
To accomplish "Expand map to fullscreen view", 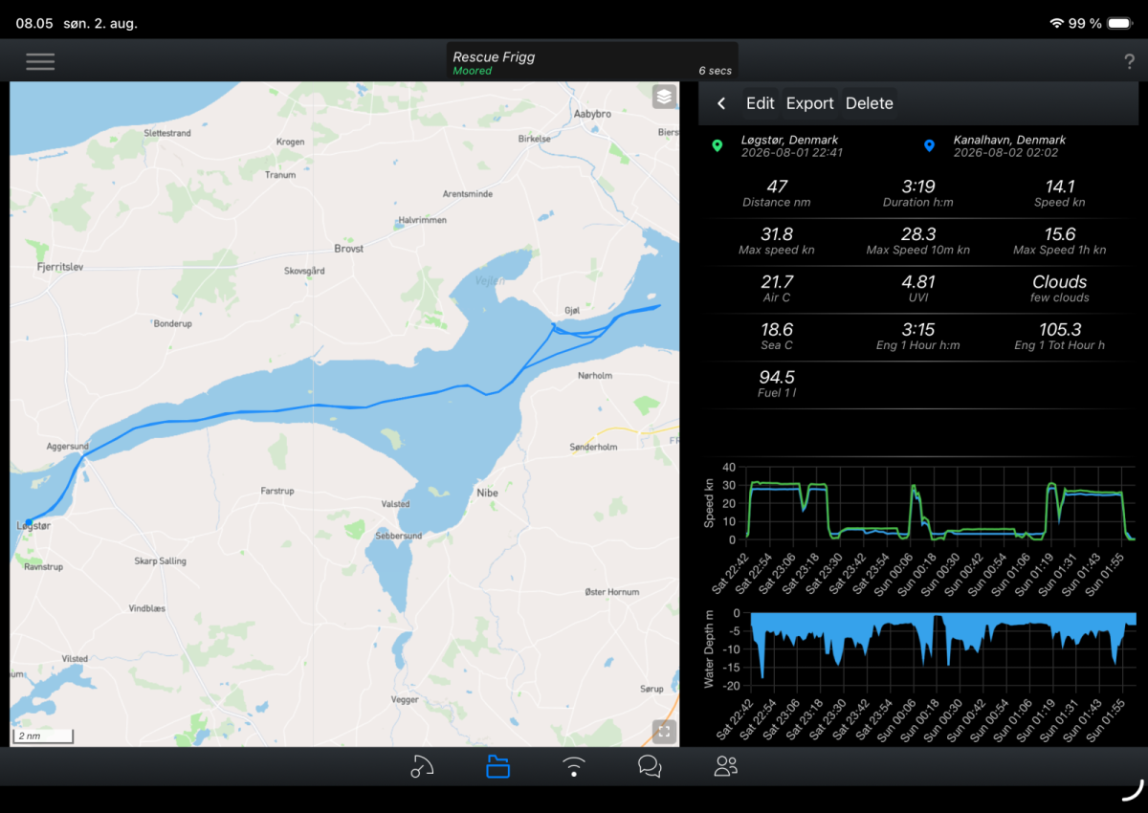I will [x=664, y=732].
